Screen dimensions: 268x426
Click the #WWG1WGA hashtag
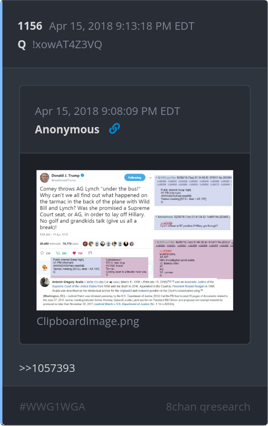[52, 407]
